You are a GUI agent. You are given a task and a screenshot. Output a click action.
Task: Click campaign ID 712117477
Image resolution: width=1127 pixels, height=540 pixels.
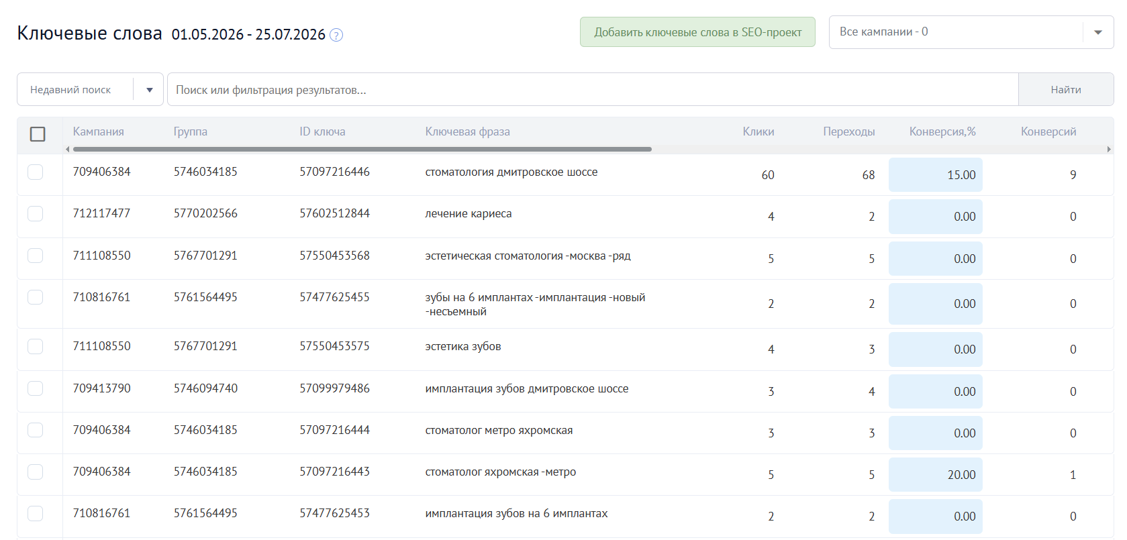coord(101,213)
